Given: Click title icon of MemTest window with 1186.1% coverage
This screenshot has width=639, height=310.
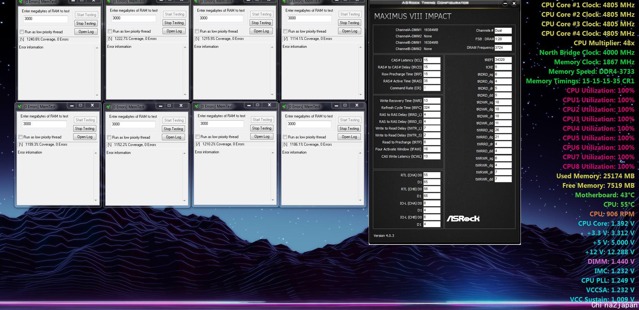Looking at the screenshot, I should [284, 107].
